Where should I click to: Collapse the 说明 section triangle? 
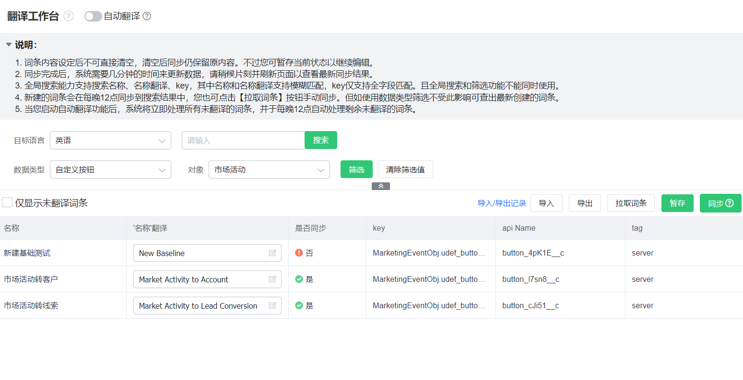(x=9, y=45)
